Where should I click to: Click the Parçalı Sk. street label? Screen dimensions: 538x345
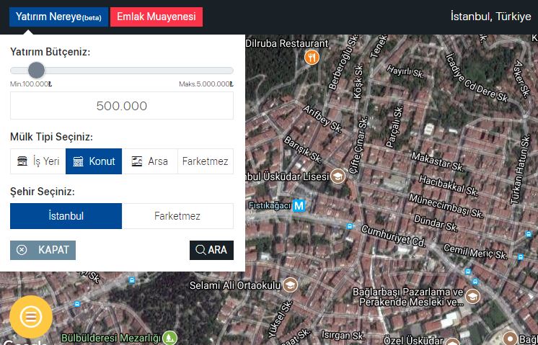coord(394,127)
